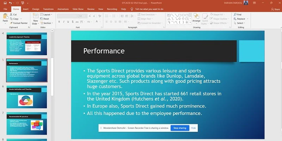Select slide 7 Recommended HR practices thumbnail
This screenshot has width=282, height=141.
point(27,123)
